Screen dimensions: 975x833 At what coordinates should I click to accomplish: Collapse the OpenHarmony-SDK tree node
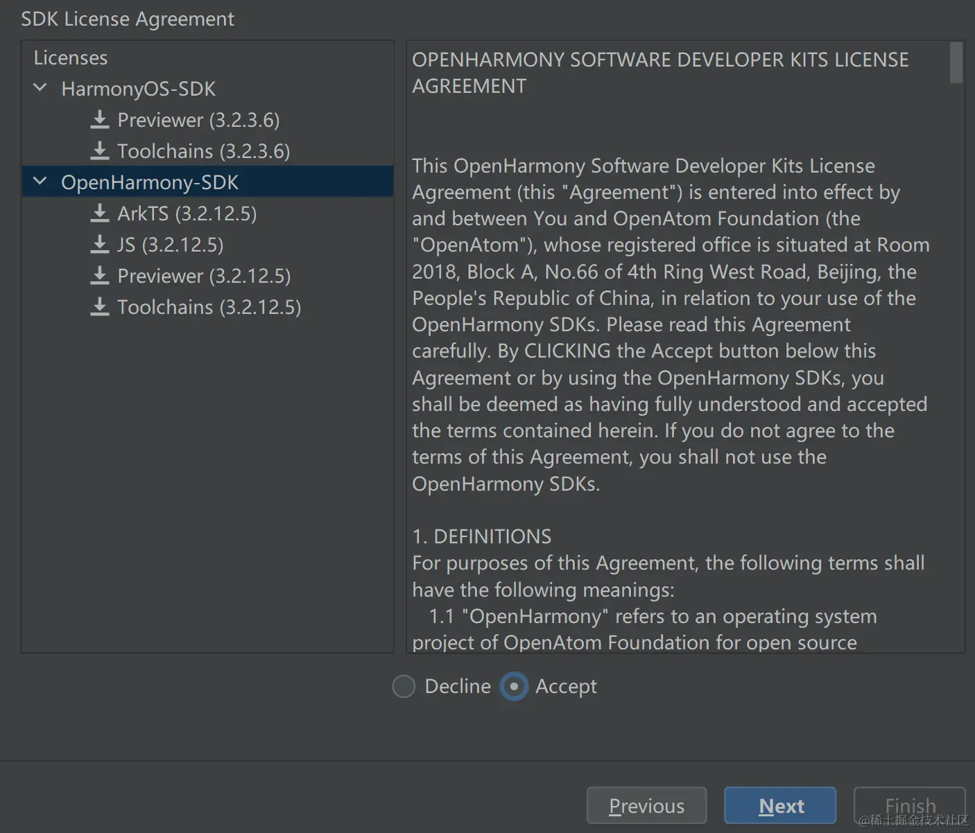(40, 182)
